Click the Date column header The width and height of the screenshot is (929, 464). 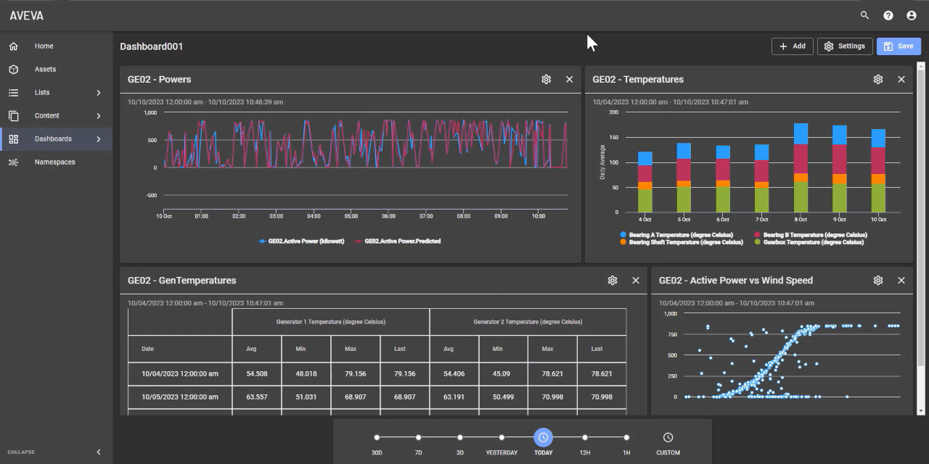coord(180,349)
